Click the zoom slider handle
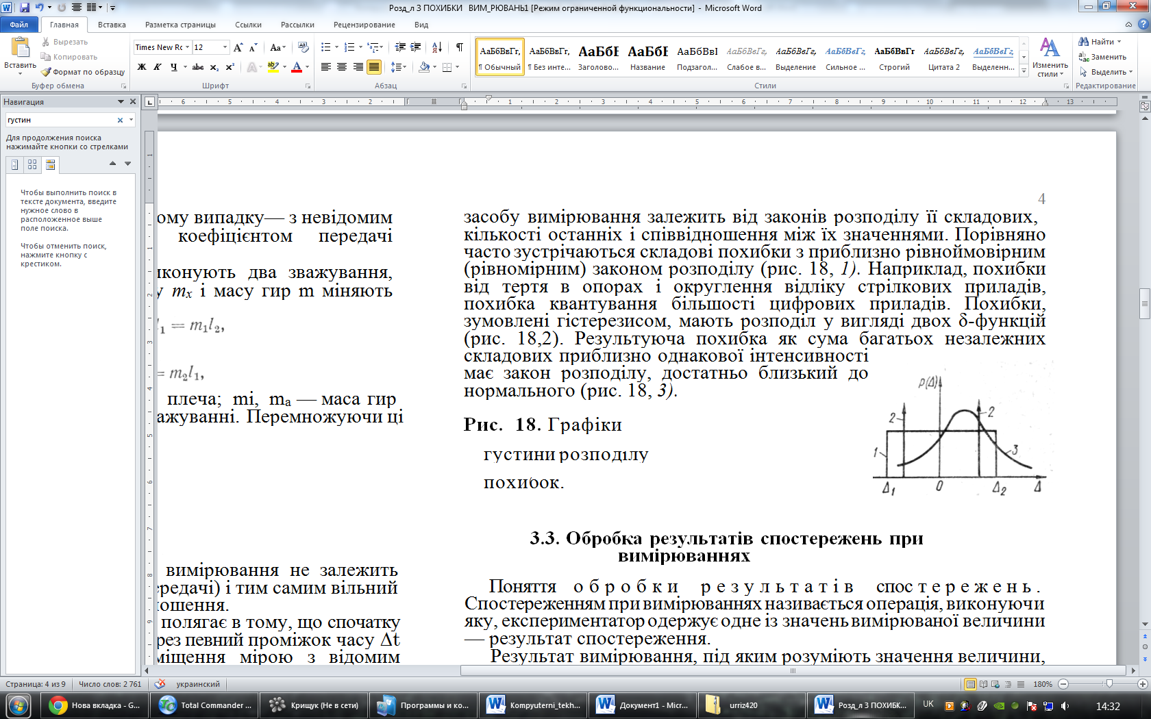Viewport: 1151px width, 719px height. click(x=1109, y=684)
